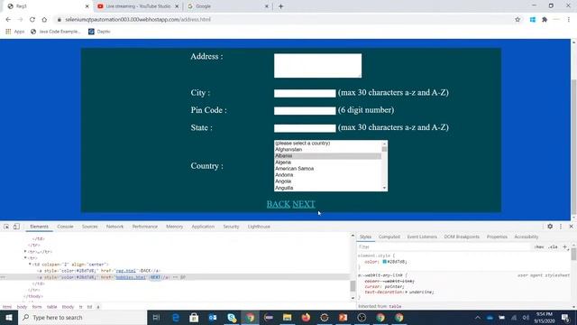This screenshot has width=577, height=325.
Task: Bookmark this page with the star icon
Action: tap(517, 20)
